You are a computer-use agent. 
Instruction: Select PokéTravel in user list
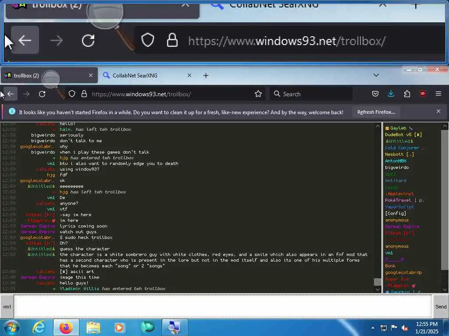(x=404, y=200)
